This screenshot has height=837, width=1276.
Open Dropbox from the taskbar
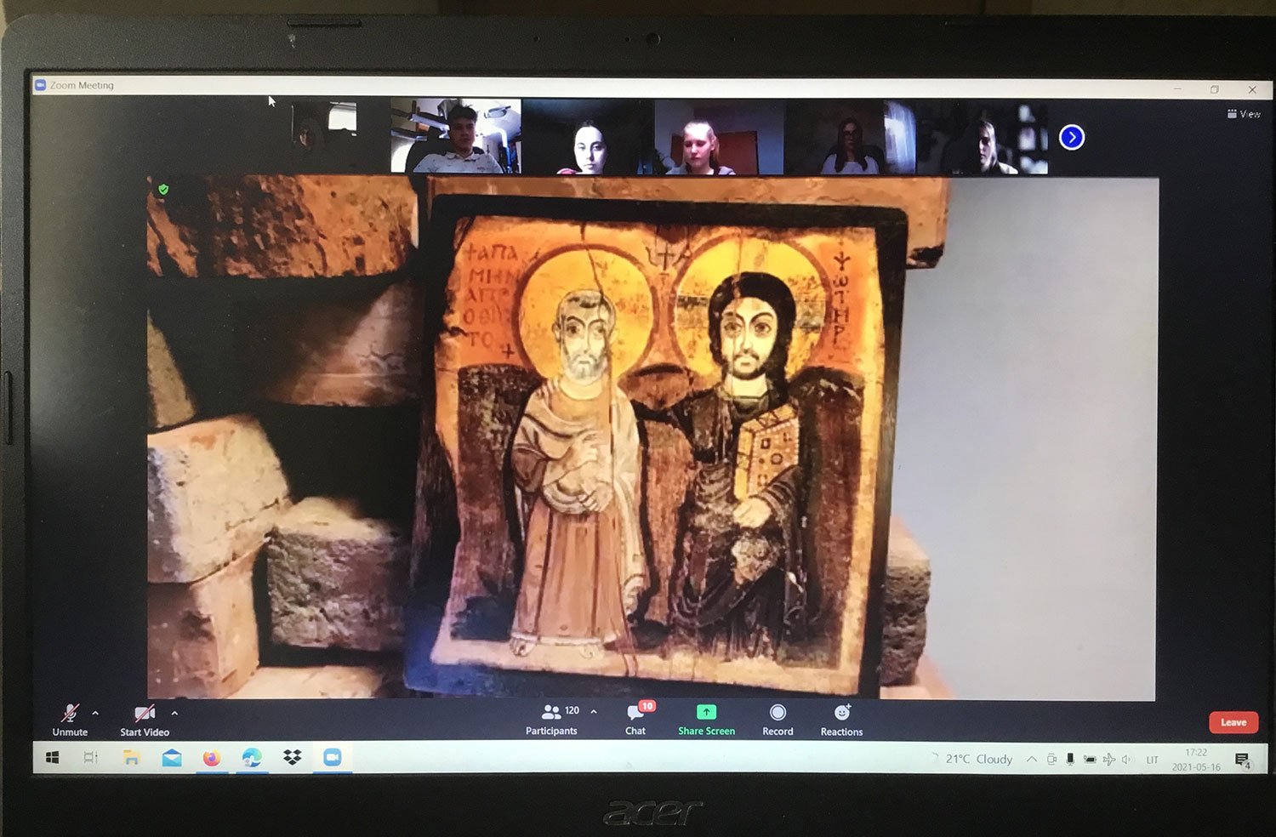point(293,757)
